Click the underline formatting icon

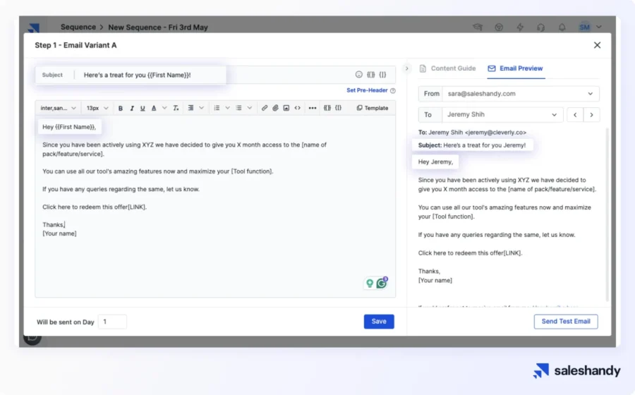[143, 109]
